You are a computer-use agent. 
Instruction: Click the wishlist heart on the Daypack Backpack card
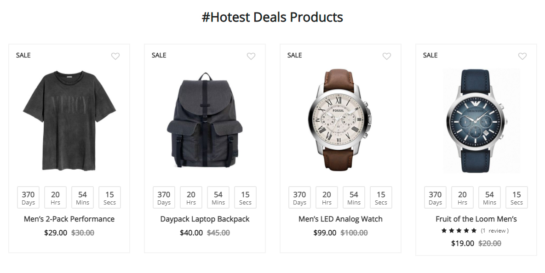pyautogui.click(x=251, y=56)
